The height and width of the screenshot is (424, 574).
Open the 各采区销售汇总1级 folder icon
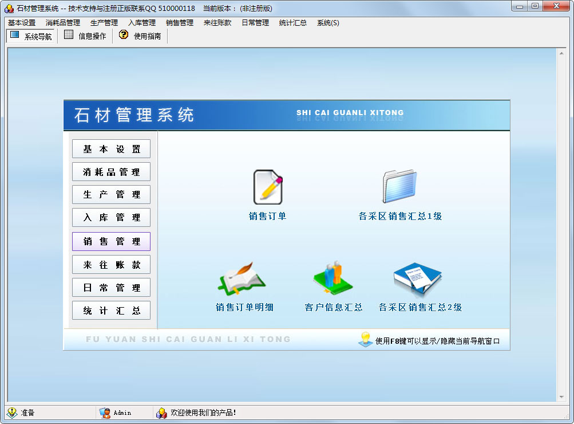(x=399, y=187)
